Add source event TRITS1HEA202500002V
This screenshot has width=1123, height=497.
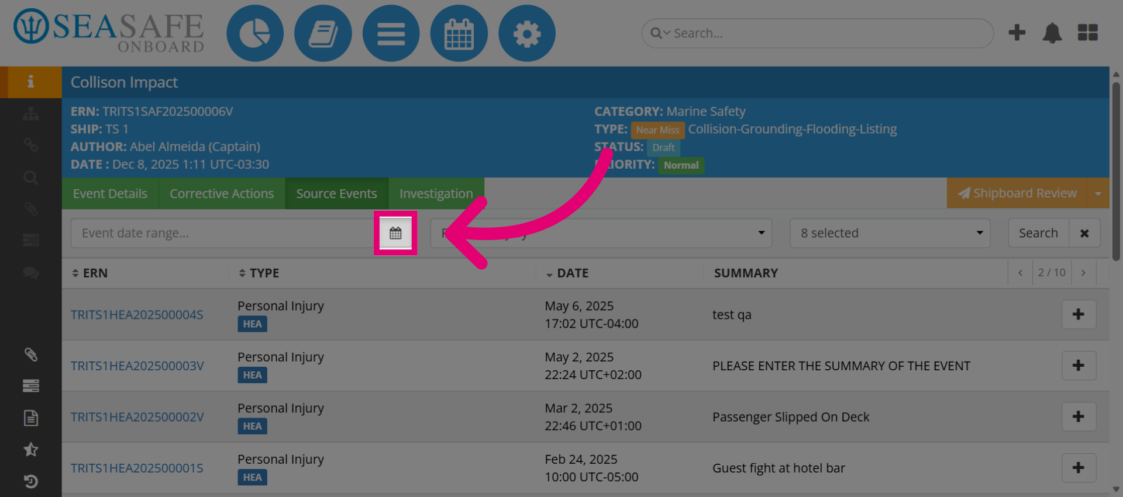[x=1079, y=416]
